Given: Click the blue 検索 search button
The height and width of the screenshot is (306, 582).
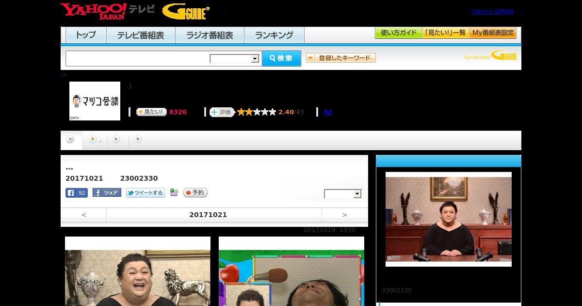Looking at the screenshot, I should pyautogui.click(x=281, y=58).
